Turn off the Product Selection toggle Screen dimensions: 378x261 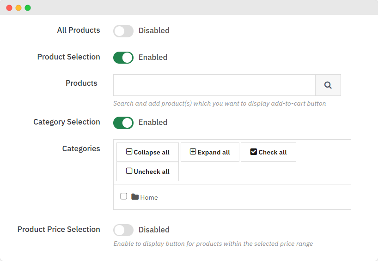[123, 58]
